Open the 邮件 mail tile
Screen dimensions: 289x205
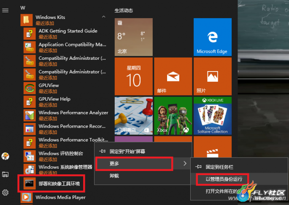click(173, 76)
